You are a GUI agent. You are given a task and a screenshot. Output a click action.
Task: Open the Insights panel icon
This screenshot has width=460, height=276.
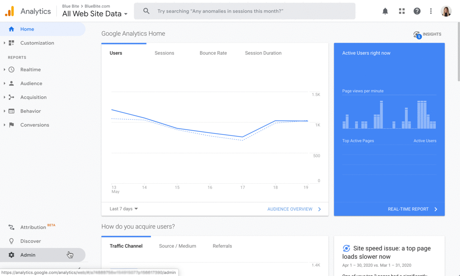click(417, 34)
